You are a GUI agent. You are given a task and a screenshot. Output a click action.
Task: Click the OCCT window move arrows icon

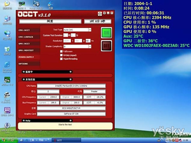coord(100,14)
